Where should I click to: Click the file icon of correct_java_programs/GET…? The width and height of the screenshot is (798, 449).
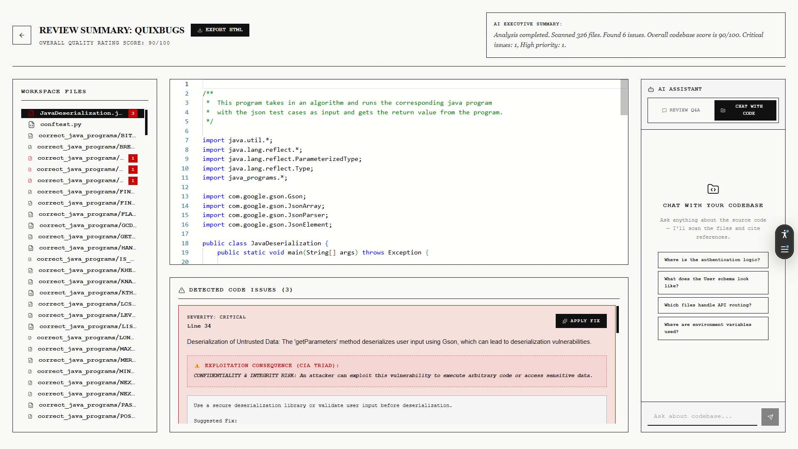[x=30, y=237]
